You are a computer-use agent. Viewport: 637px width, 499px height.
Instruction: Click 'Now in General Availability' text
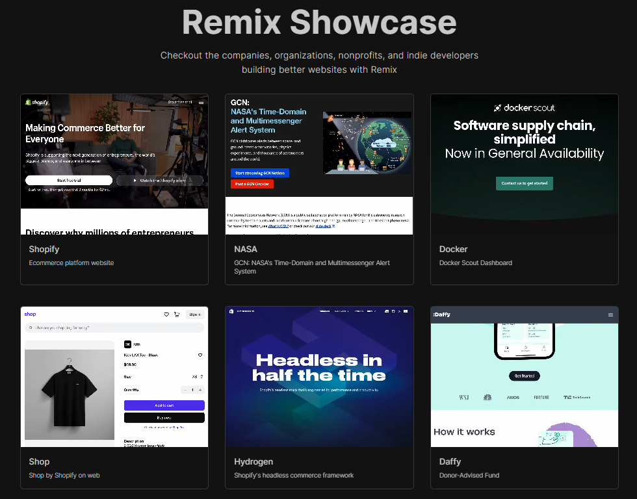[524, 153]
